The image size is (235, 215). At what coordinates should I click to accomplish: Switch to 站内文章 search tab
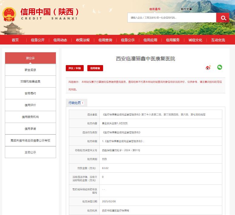coord(186,9)
